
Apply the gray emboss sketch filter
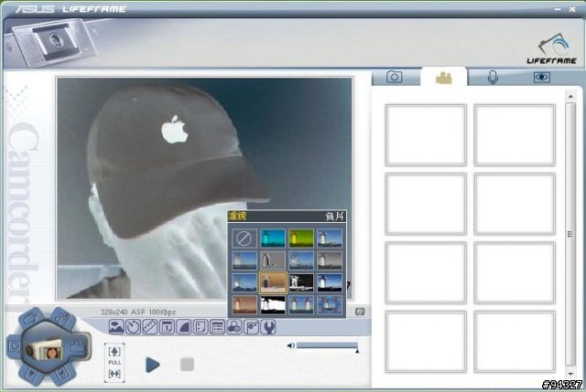273,260
